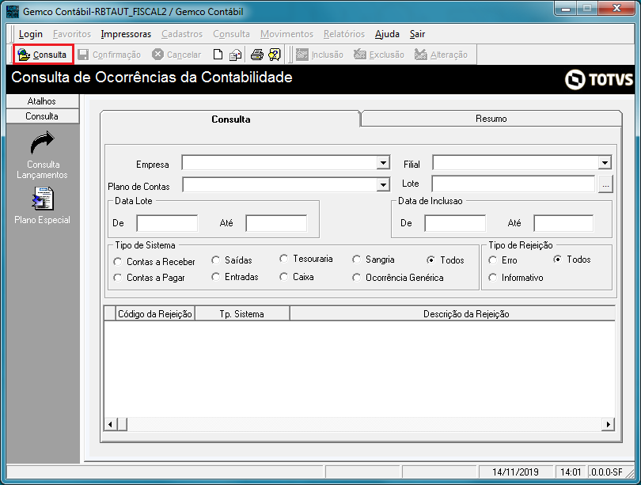Click Data Lote Até date field
The image size is (641, 485).
276,223
